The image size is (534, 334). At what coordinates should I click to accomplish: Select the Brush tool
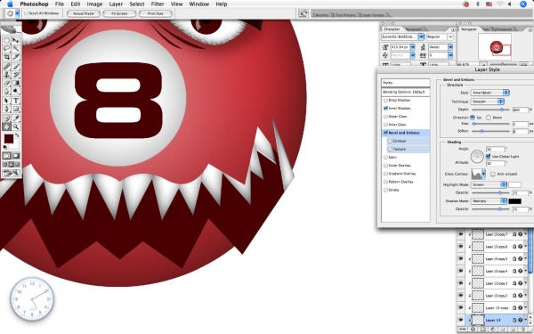pyautogui.click(x=16, y=67)
